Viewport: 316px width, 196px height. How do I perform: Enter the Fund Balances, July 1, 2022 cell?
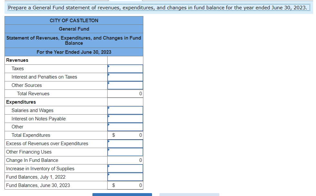(125, 177)
